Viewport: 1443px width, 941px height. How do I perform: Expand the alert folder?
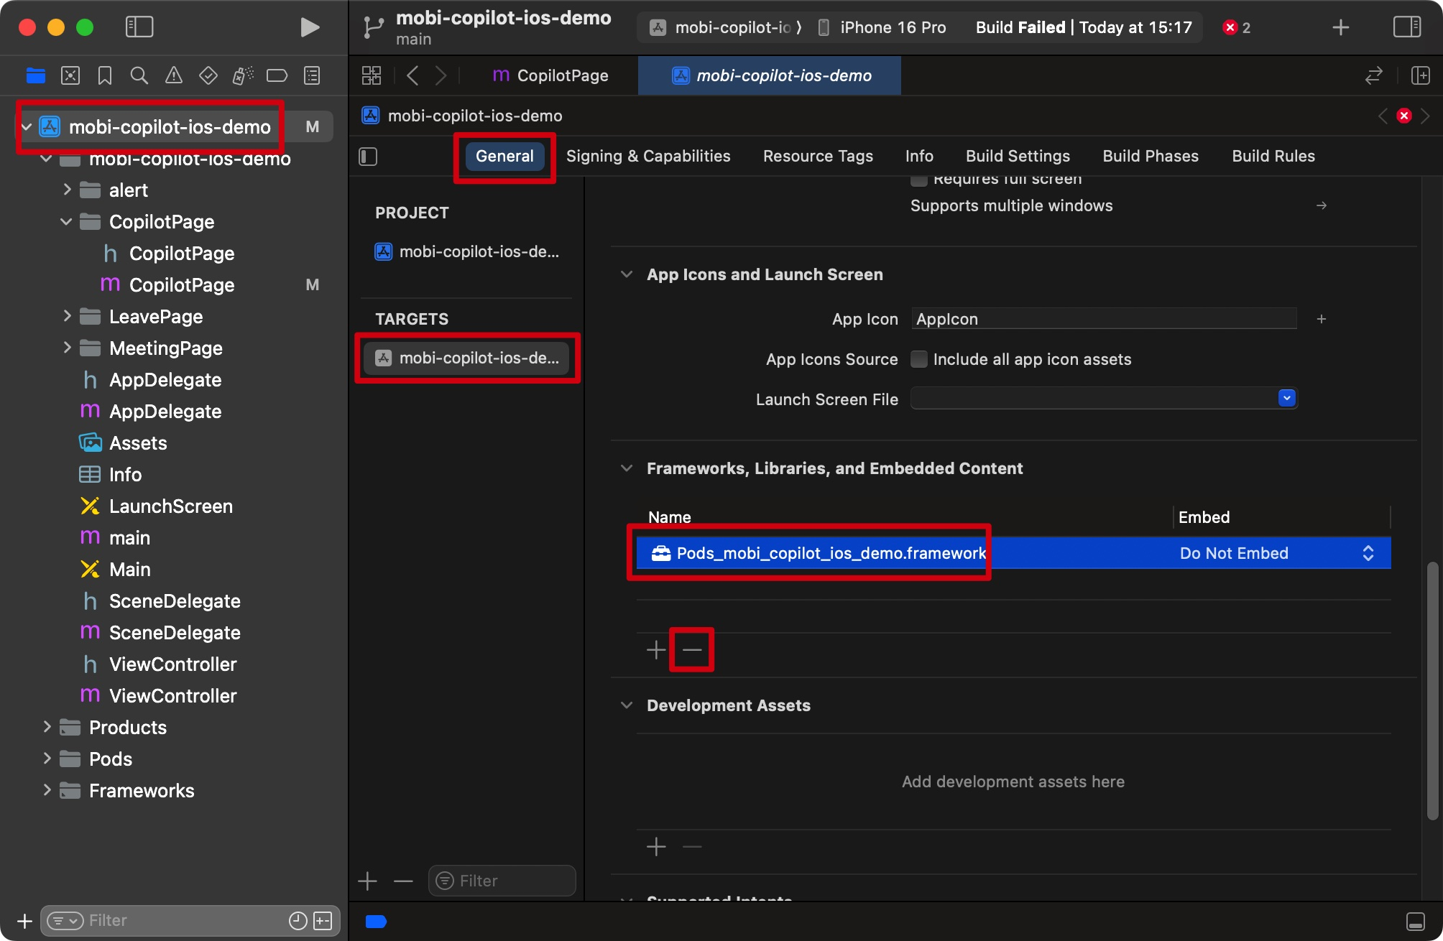67,190
